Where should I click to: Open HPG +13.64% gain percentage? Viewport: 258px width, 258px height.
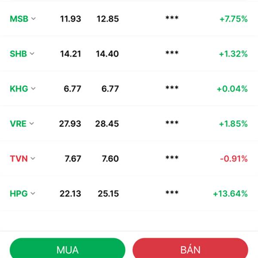(x=230, y=193)
